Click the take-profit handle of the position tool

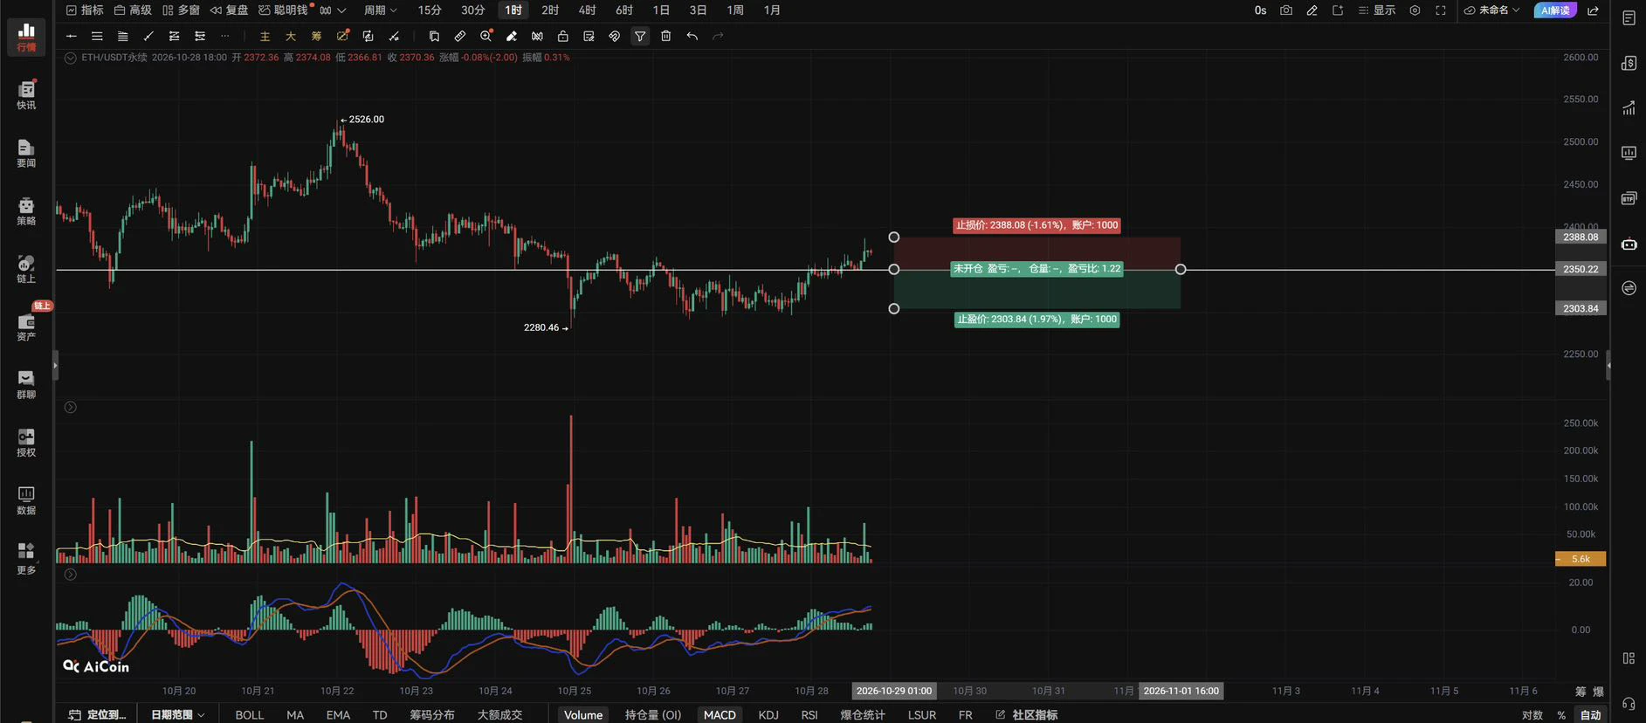coord(893,308)
